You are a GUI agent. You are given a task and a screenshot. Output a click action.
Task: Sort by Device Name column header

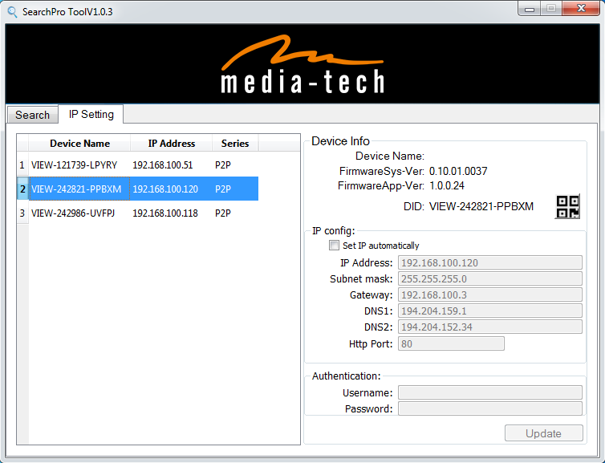[79, 143]
